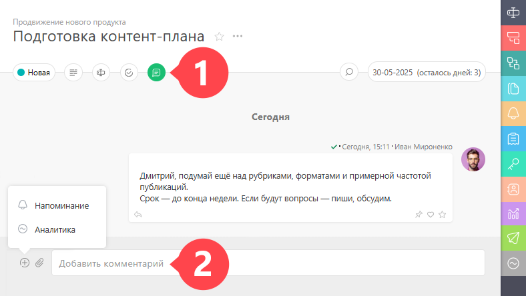Open the gray wave sidebar icon

513,263
